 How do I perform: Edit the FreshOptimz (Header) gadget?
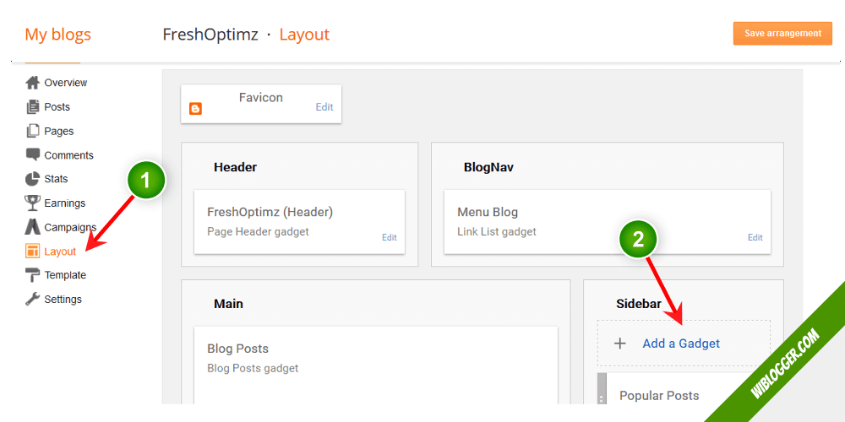click(389, 237)
